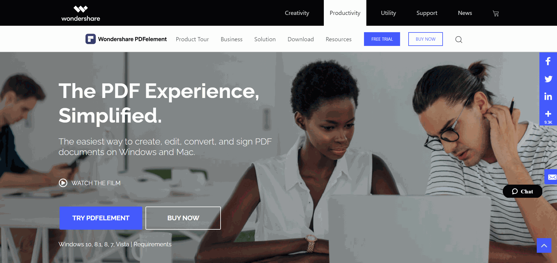This screenshot has width=557, height=263.
Task: Click TRY PDFELEMENT button
Action: 101,218
